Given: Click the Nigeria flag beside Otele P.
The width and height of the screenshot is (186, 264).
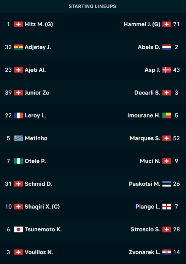Looking at the screenshot, I should tap(18, 161).
